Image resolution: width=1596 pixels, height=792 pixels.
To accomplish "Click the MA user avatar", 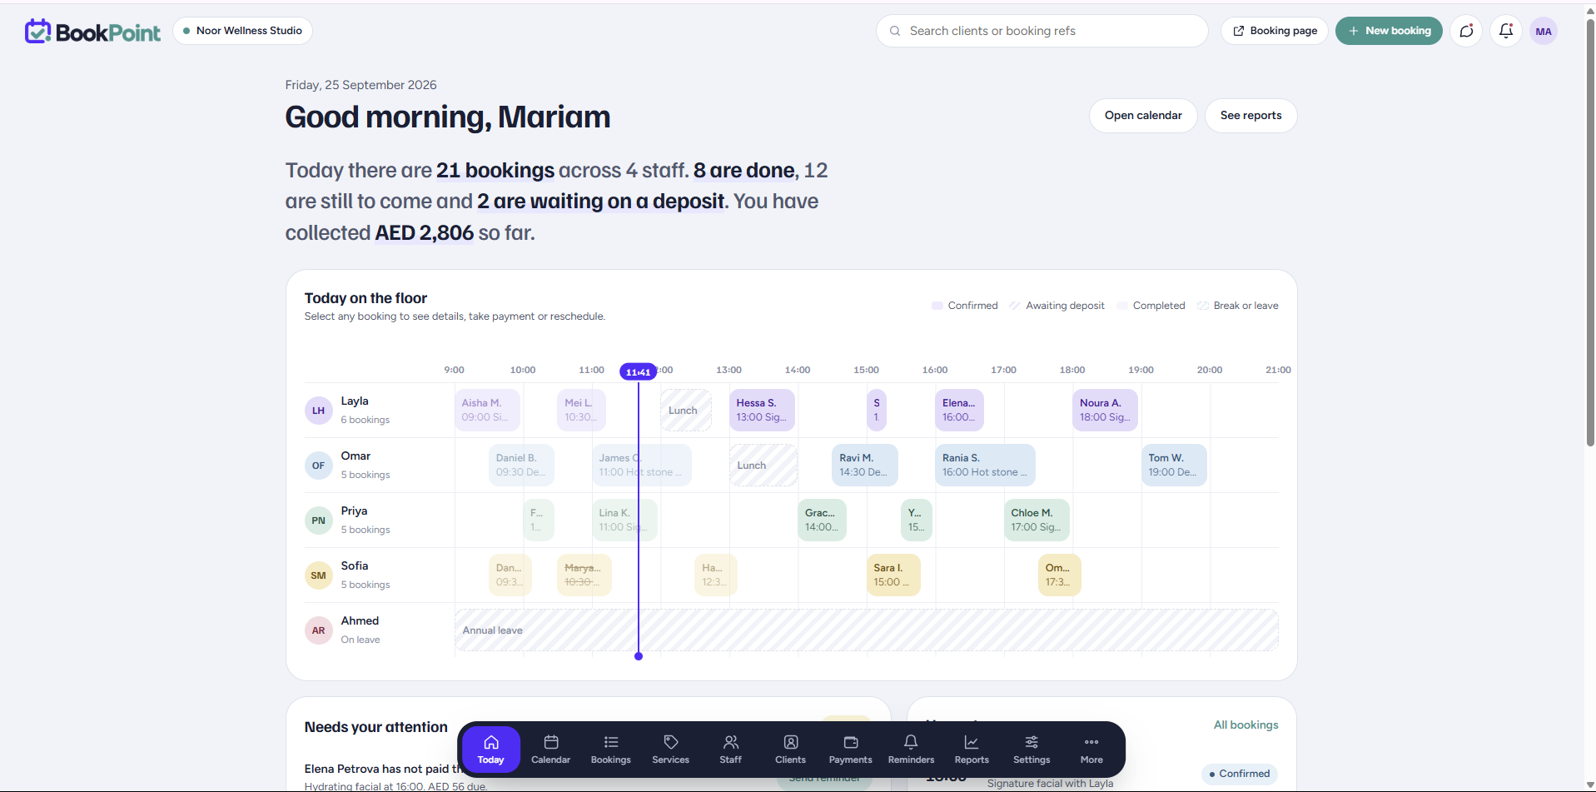I will click(1544, 31).
